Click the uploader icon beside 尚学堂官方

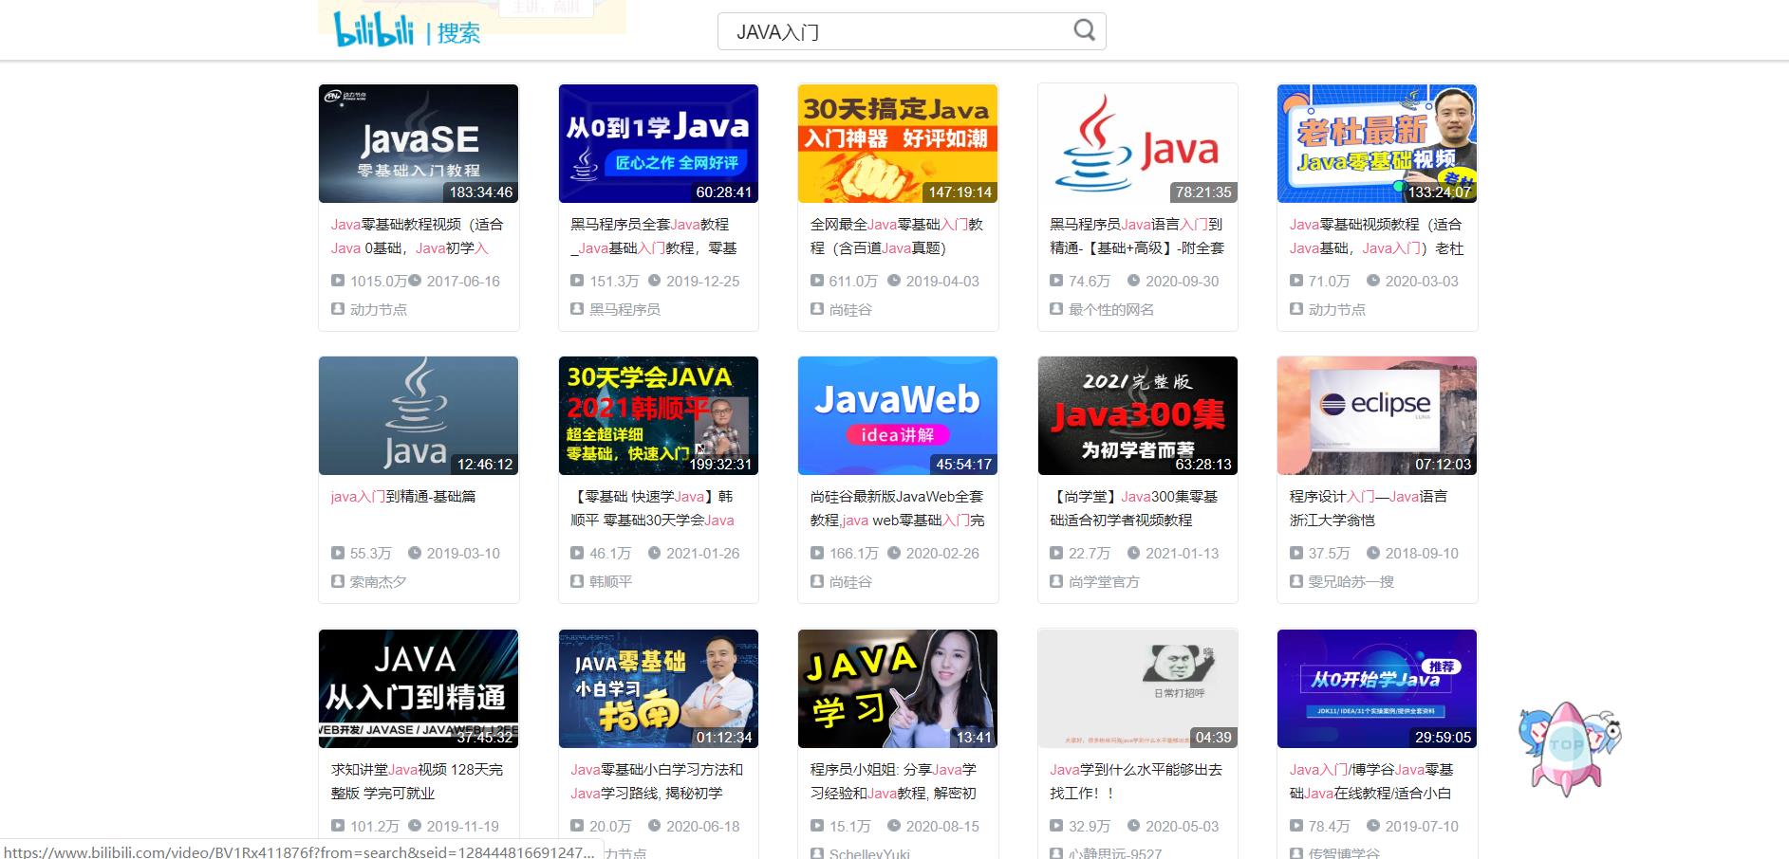(x=1056, y=581)
